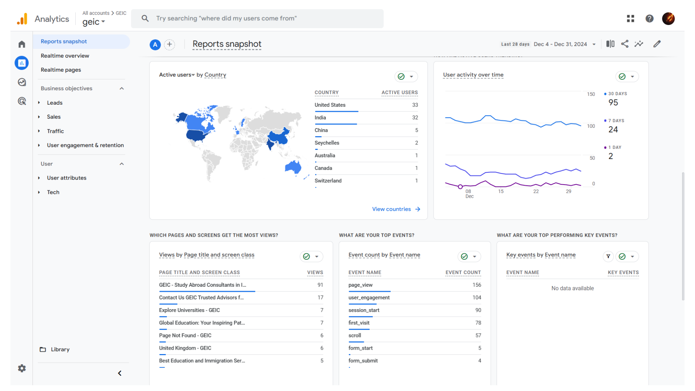Select Reports snapshot in the sidebar
This screenshot has height=391, width=695.
(x=81, y=42)
